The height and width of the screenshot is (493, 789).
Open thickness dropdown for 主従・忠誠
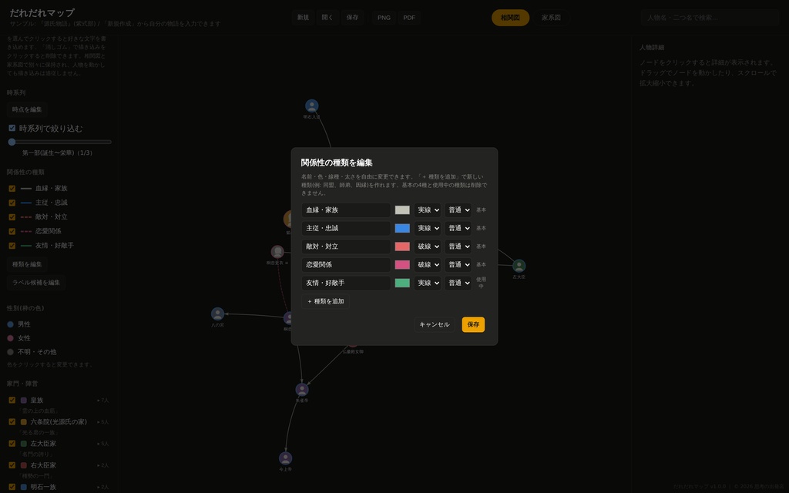click(458, 228)
